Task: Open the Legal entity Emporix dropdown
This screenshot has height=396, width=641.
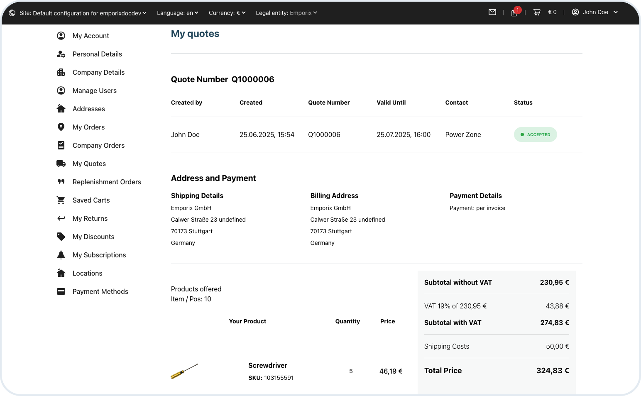Action: 286,13
